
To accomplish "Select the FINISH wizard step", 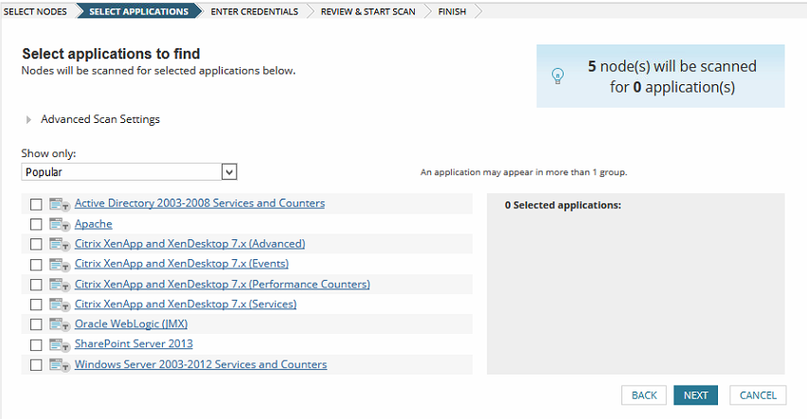I will (x=452, y=11).
